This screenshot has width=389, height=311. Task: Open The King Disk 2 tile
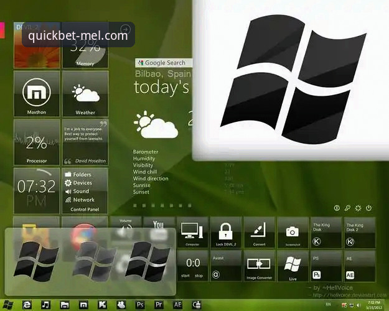360,233
